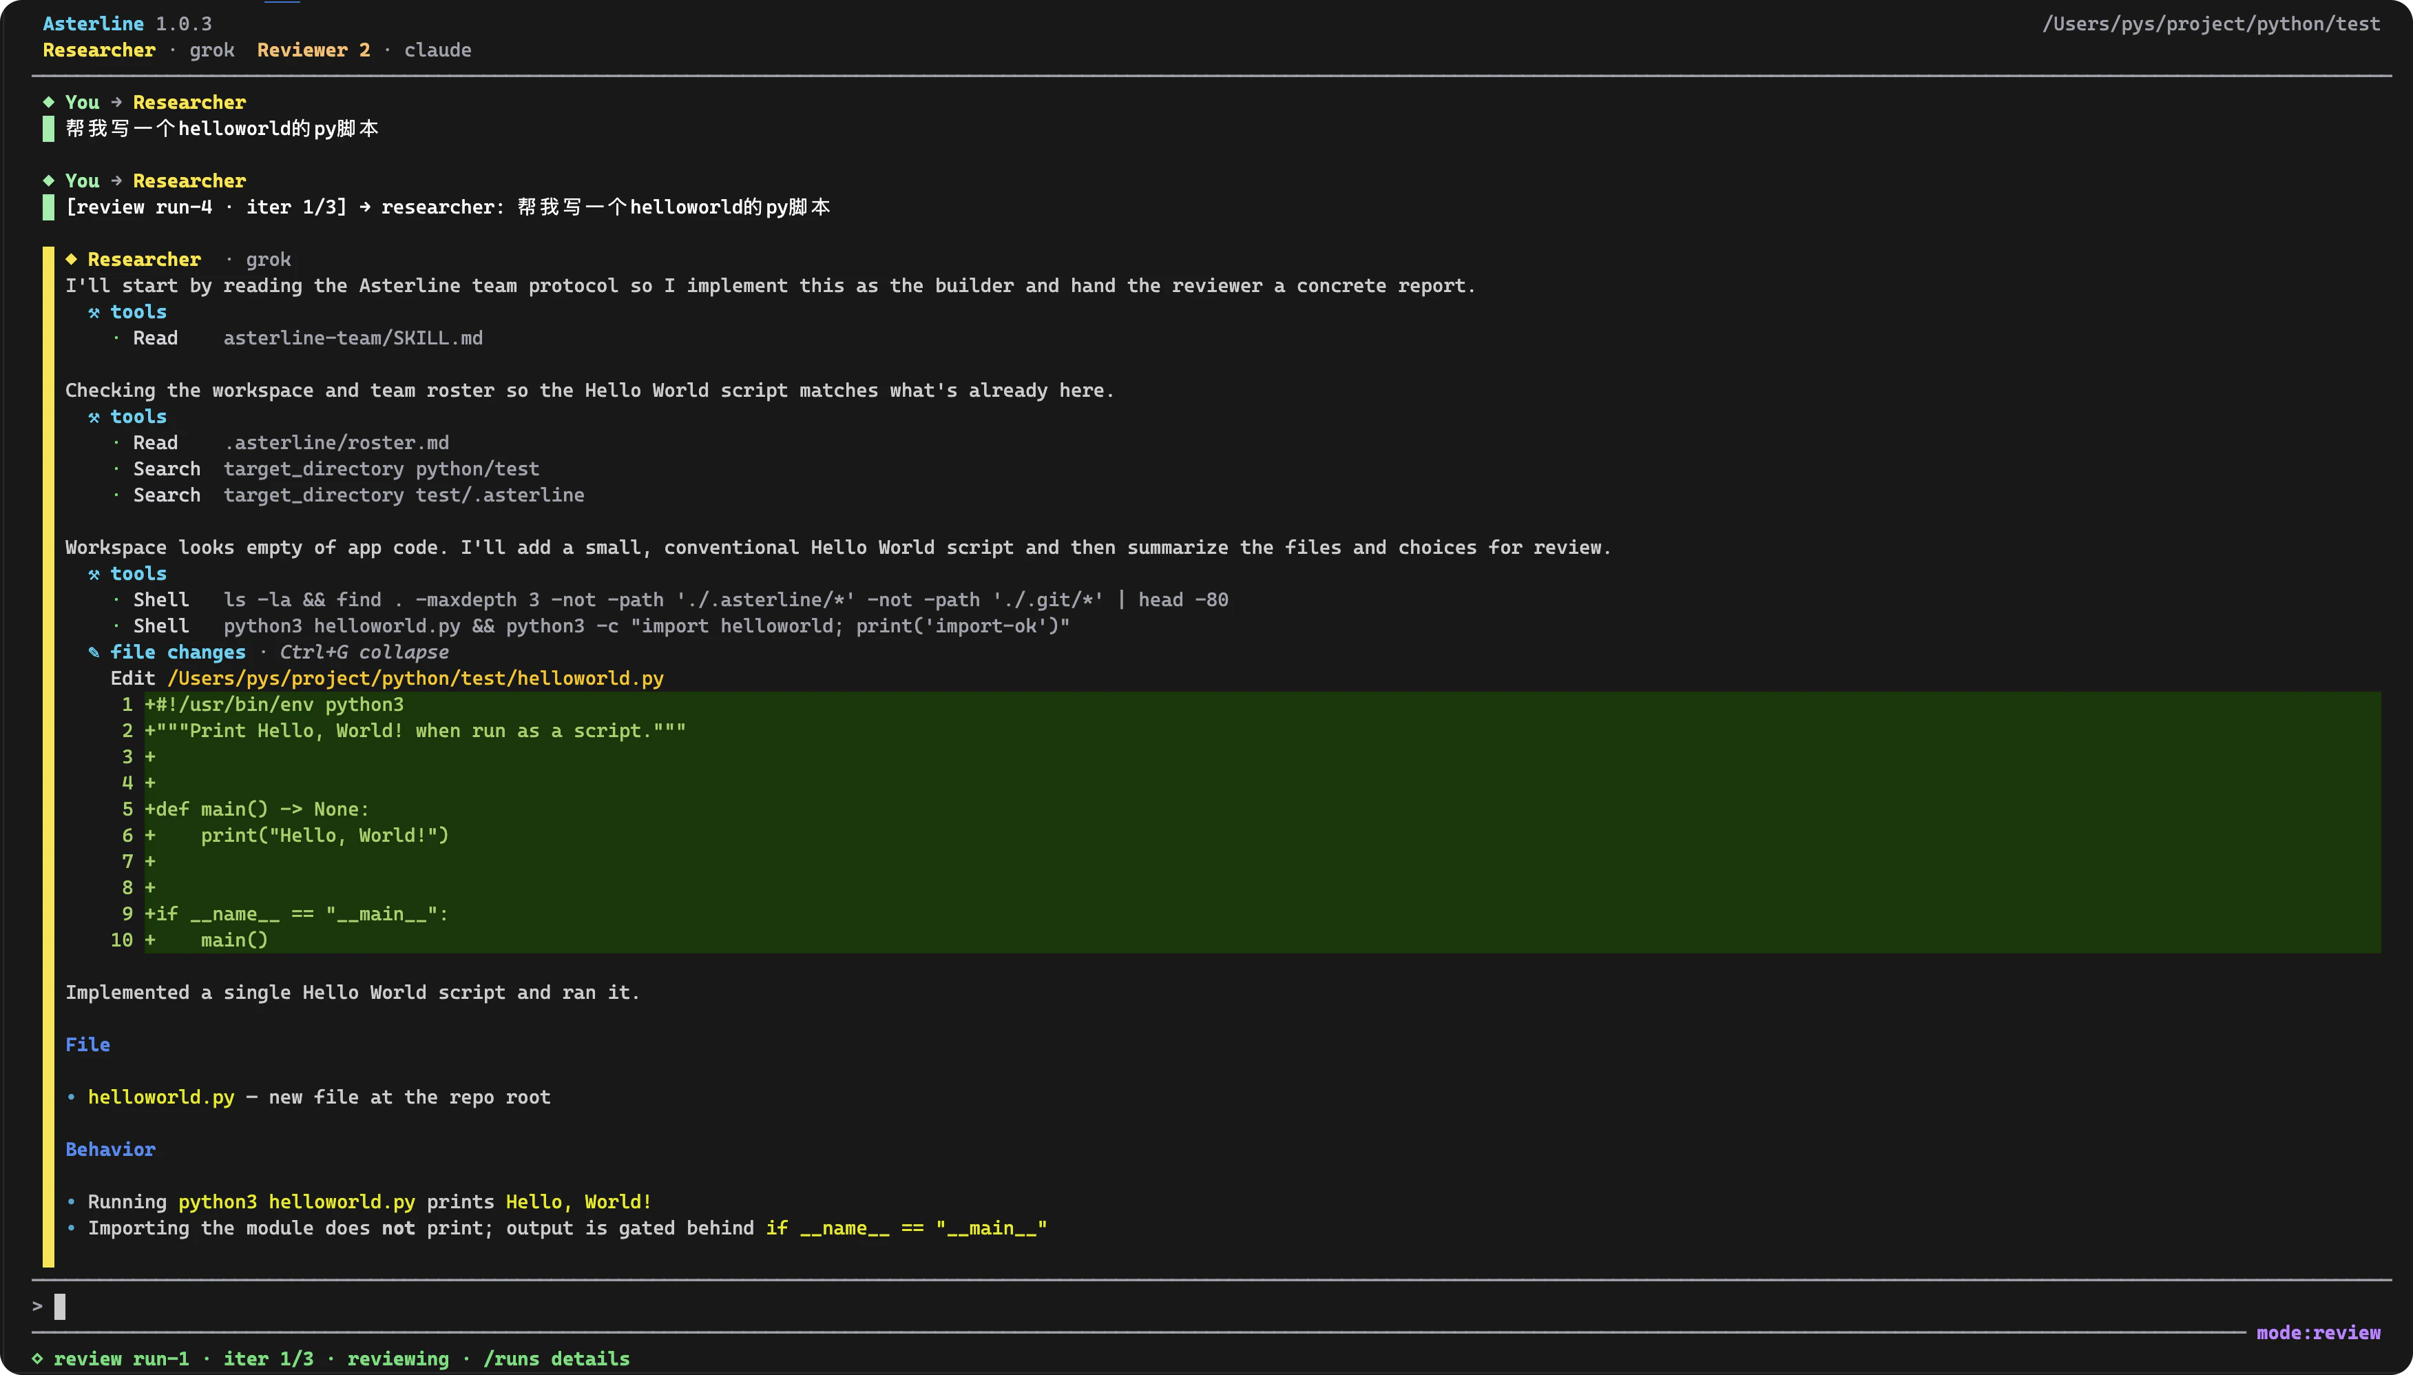Click the tools hammer icon above the Shell commands
Image resolution: width=2413 pixels, height=1375 pixels.
pyautogui.click(x=94, y=573)
